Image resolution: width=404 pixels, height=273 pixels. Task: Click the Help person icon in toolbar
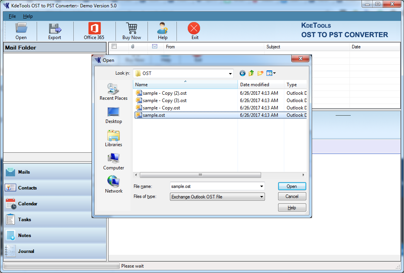(x=163, y=28)
